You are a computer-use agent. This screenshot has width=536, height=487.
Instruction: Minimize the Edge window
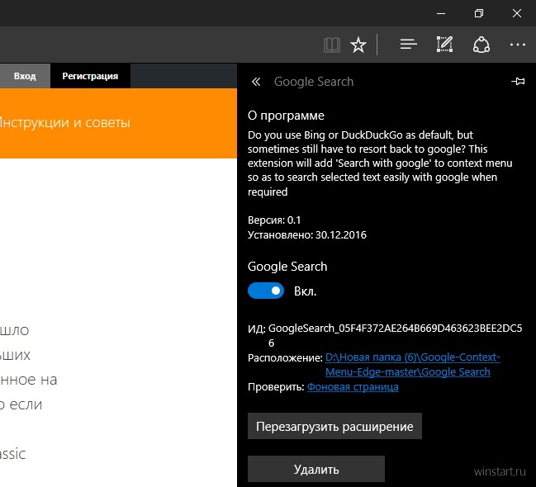point(441,13)
